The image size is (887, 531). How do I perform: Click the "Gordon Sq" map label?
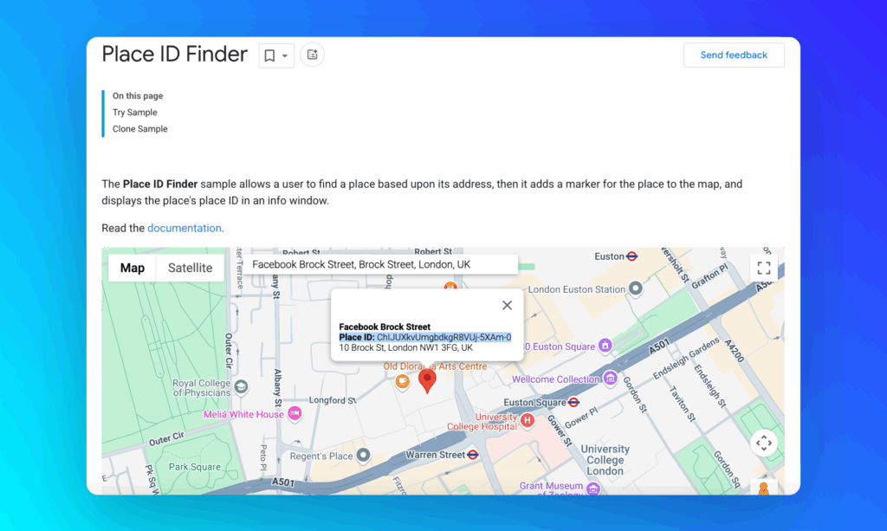[x=727, y=469]
